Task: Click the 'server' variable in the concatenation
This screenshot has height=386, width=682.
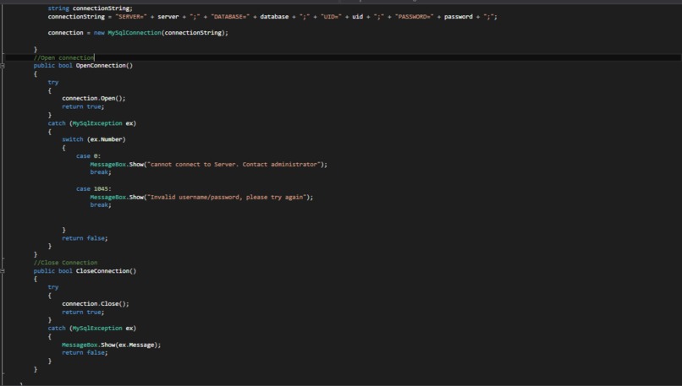Action: [168, 17]
